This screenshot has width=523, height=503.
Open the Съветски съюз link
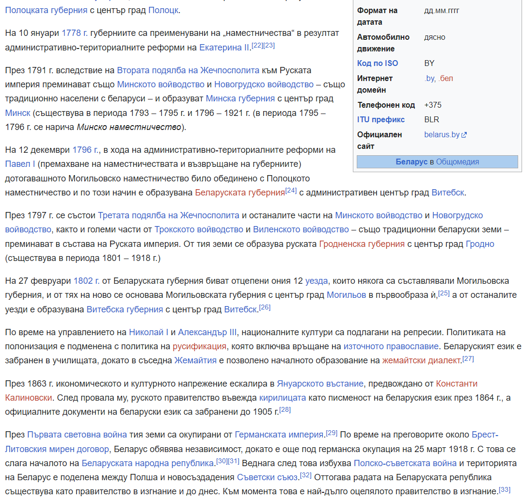(267, 477)
